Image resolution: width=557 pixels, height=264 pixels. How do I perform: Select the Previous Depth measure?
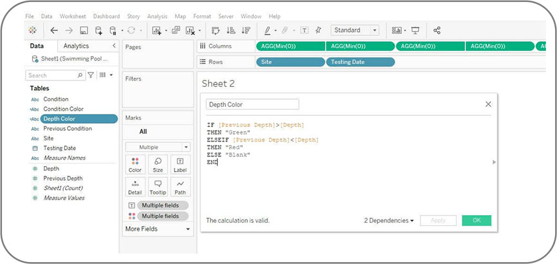63,178
